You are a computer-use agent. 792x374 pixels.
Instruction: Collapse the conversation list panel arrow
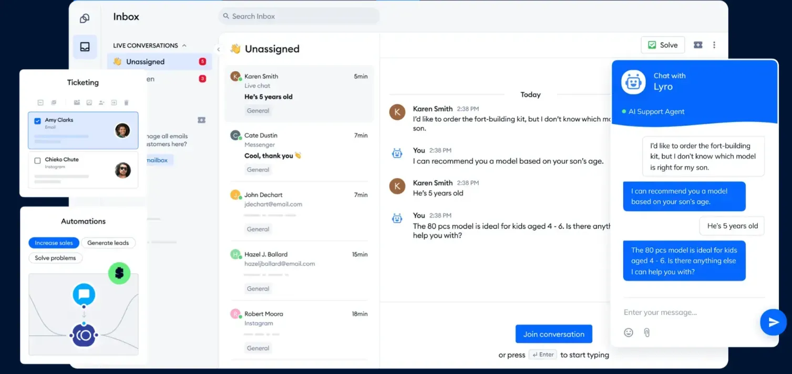click(219, 49)
